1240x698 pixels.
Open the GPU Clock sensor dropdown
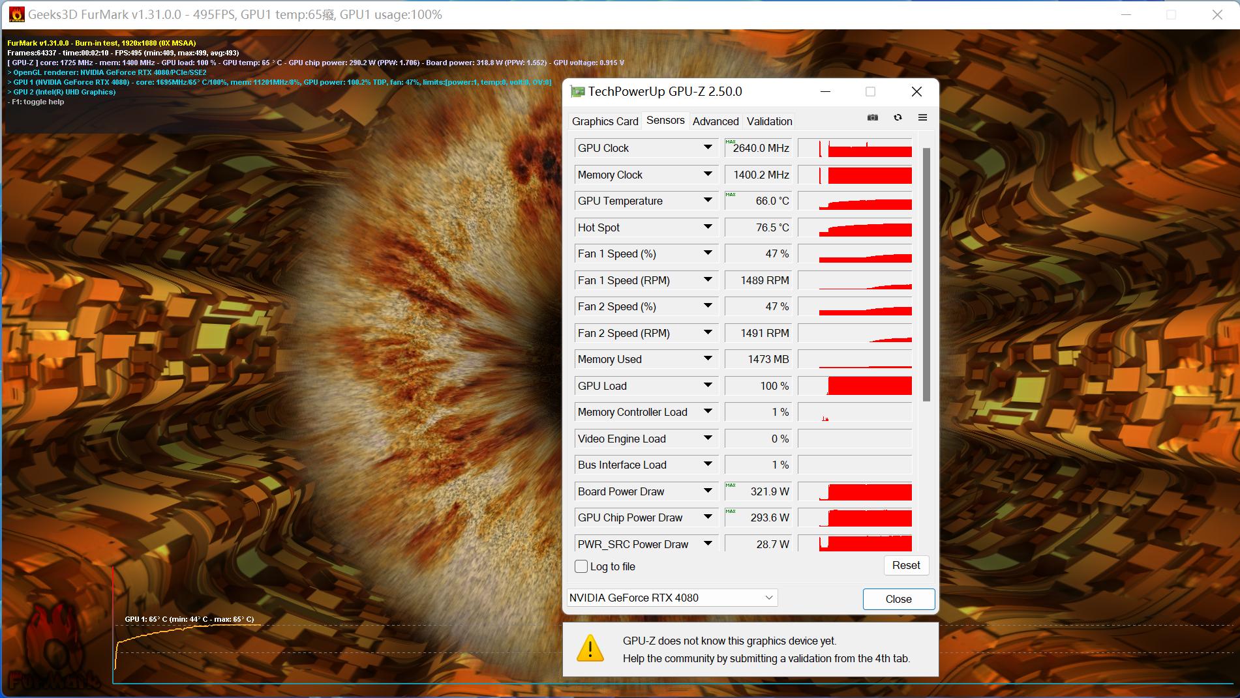tap(708, 148)
